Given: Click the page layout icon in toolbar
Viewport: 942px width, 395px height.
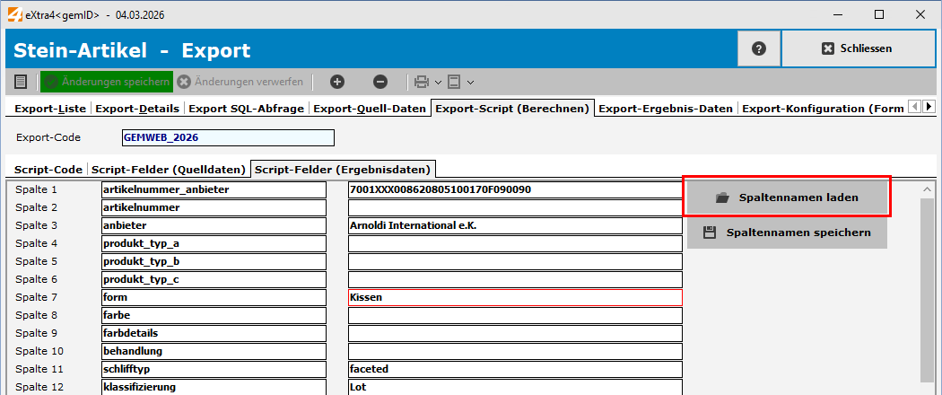Looking at the screenshot, I should point(454,82).
